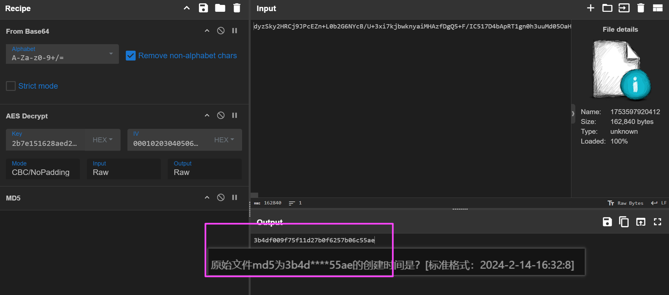Disable the From Base64 operation
This screenshot has height=295, width=669.
(221, 31)
